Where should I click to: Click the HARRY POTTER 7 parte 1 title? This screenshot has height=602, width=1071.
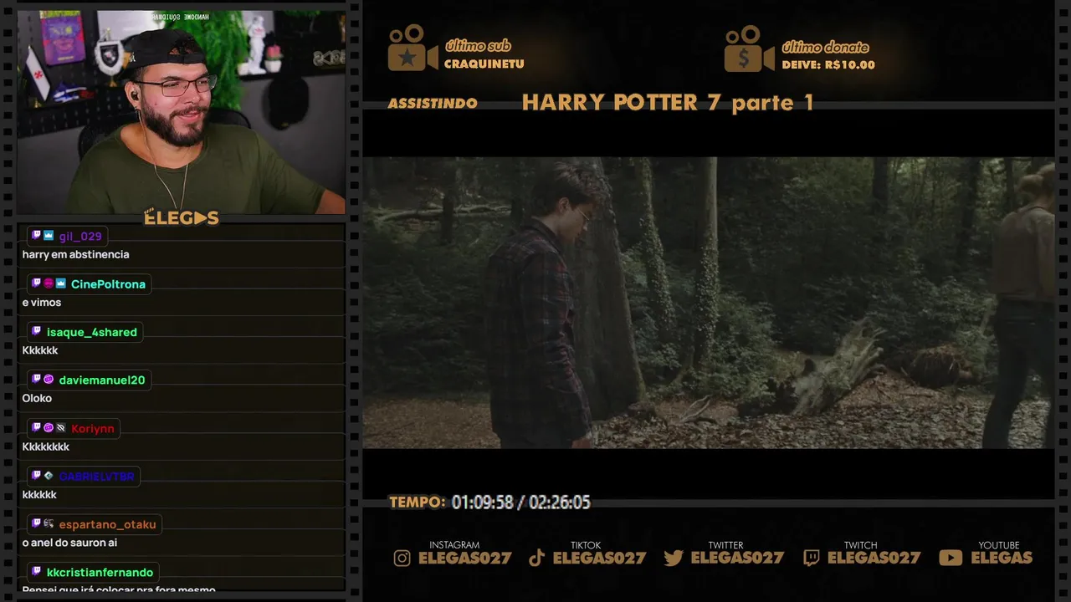[x=668, y=102]
